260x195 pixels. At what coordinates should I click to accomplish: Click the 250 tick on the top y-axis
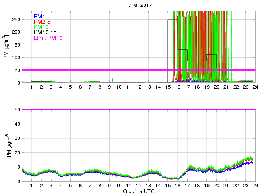(16, 19)
